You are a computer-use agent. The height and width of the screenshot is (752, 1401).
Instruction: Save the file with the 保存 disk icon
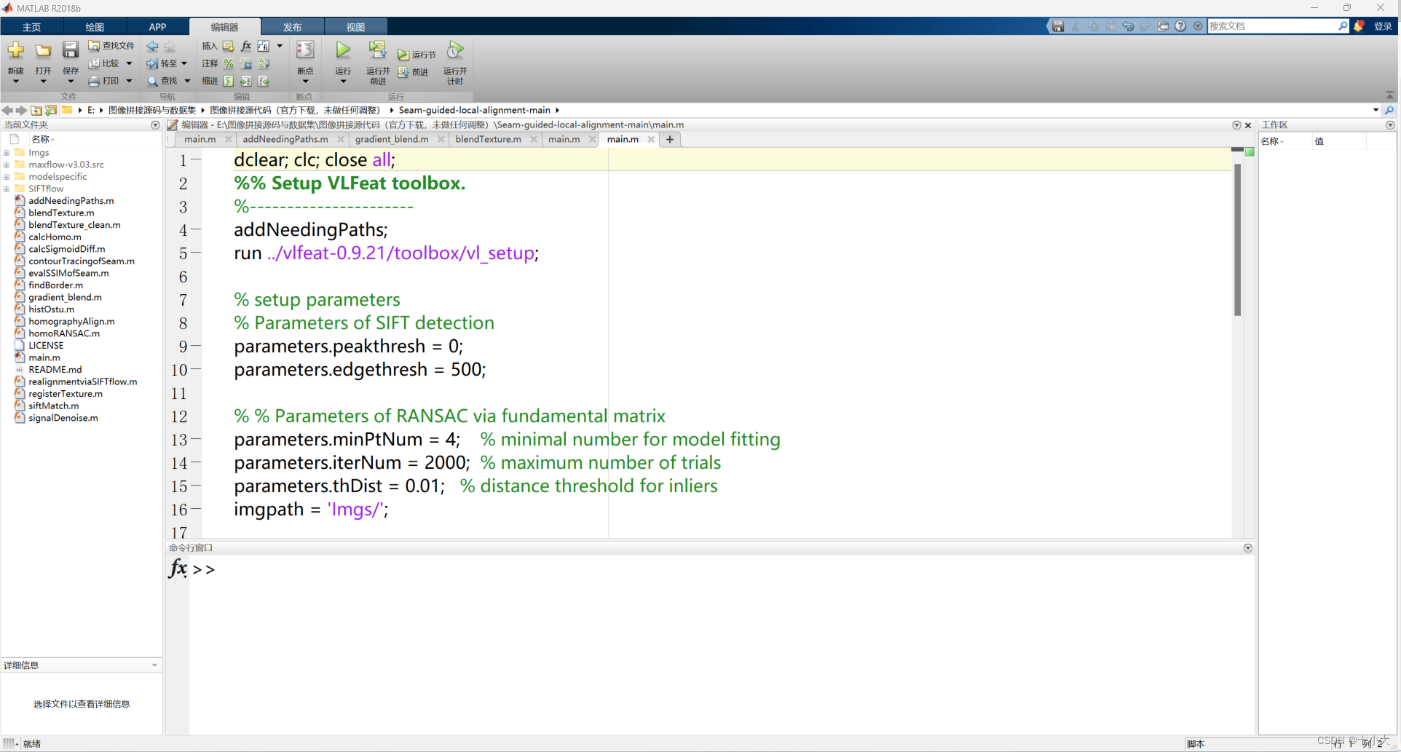tap(70, 50)
